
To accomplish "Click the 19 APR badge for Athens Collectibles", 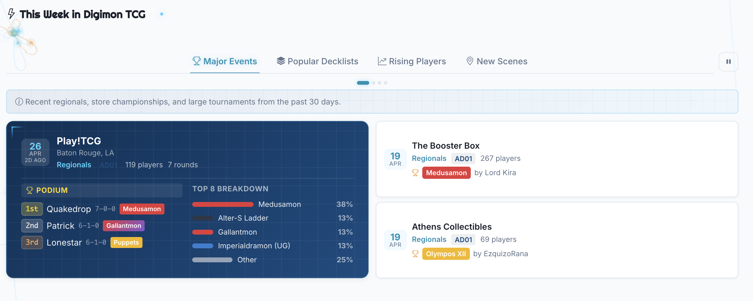I will click(x=395, y=240).
